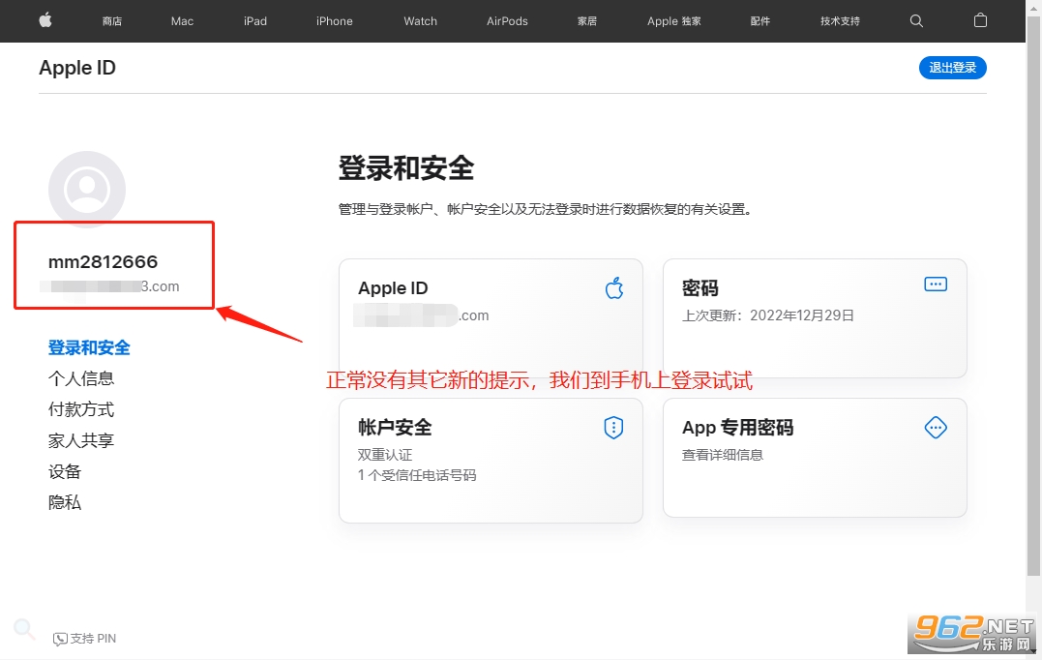This screenshot has width=1042, height=660.
Task: Select 登录和安全 in the sidebar
Action: tap(89, 347)
